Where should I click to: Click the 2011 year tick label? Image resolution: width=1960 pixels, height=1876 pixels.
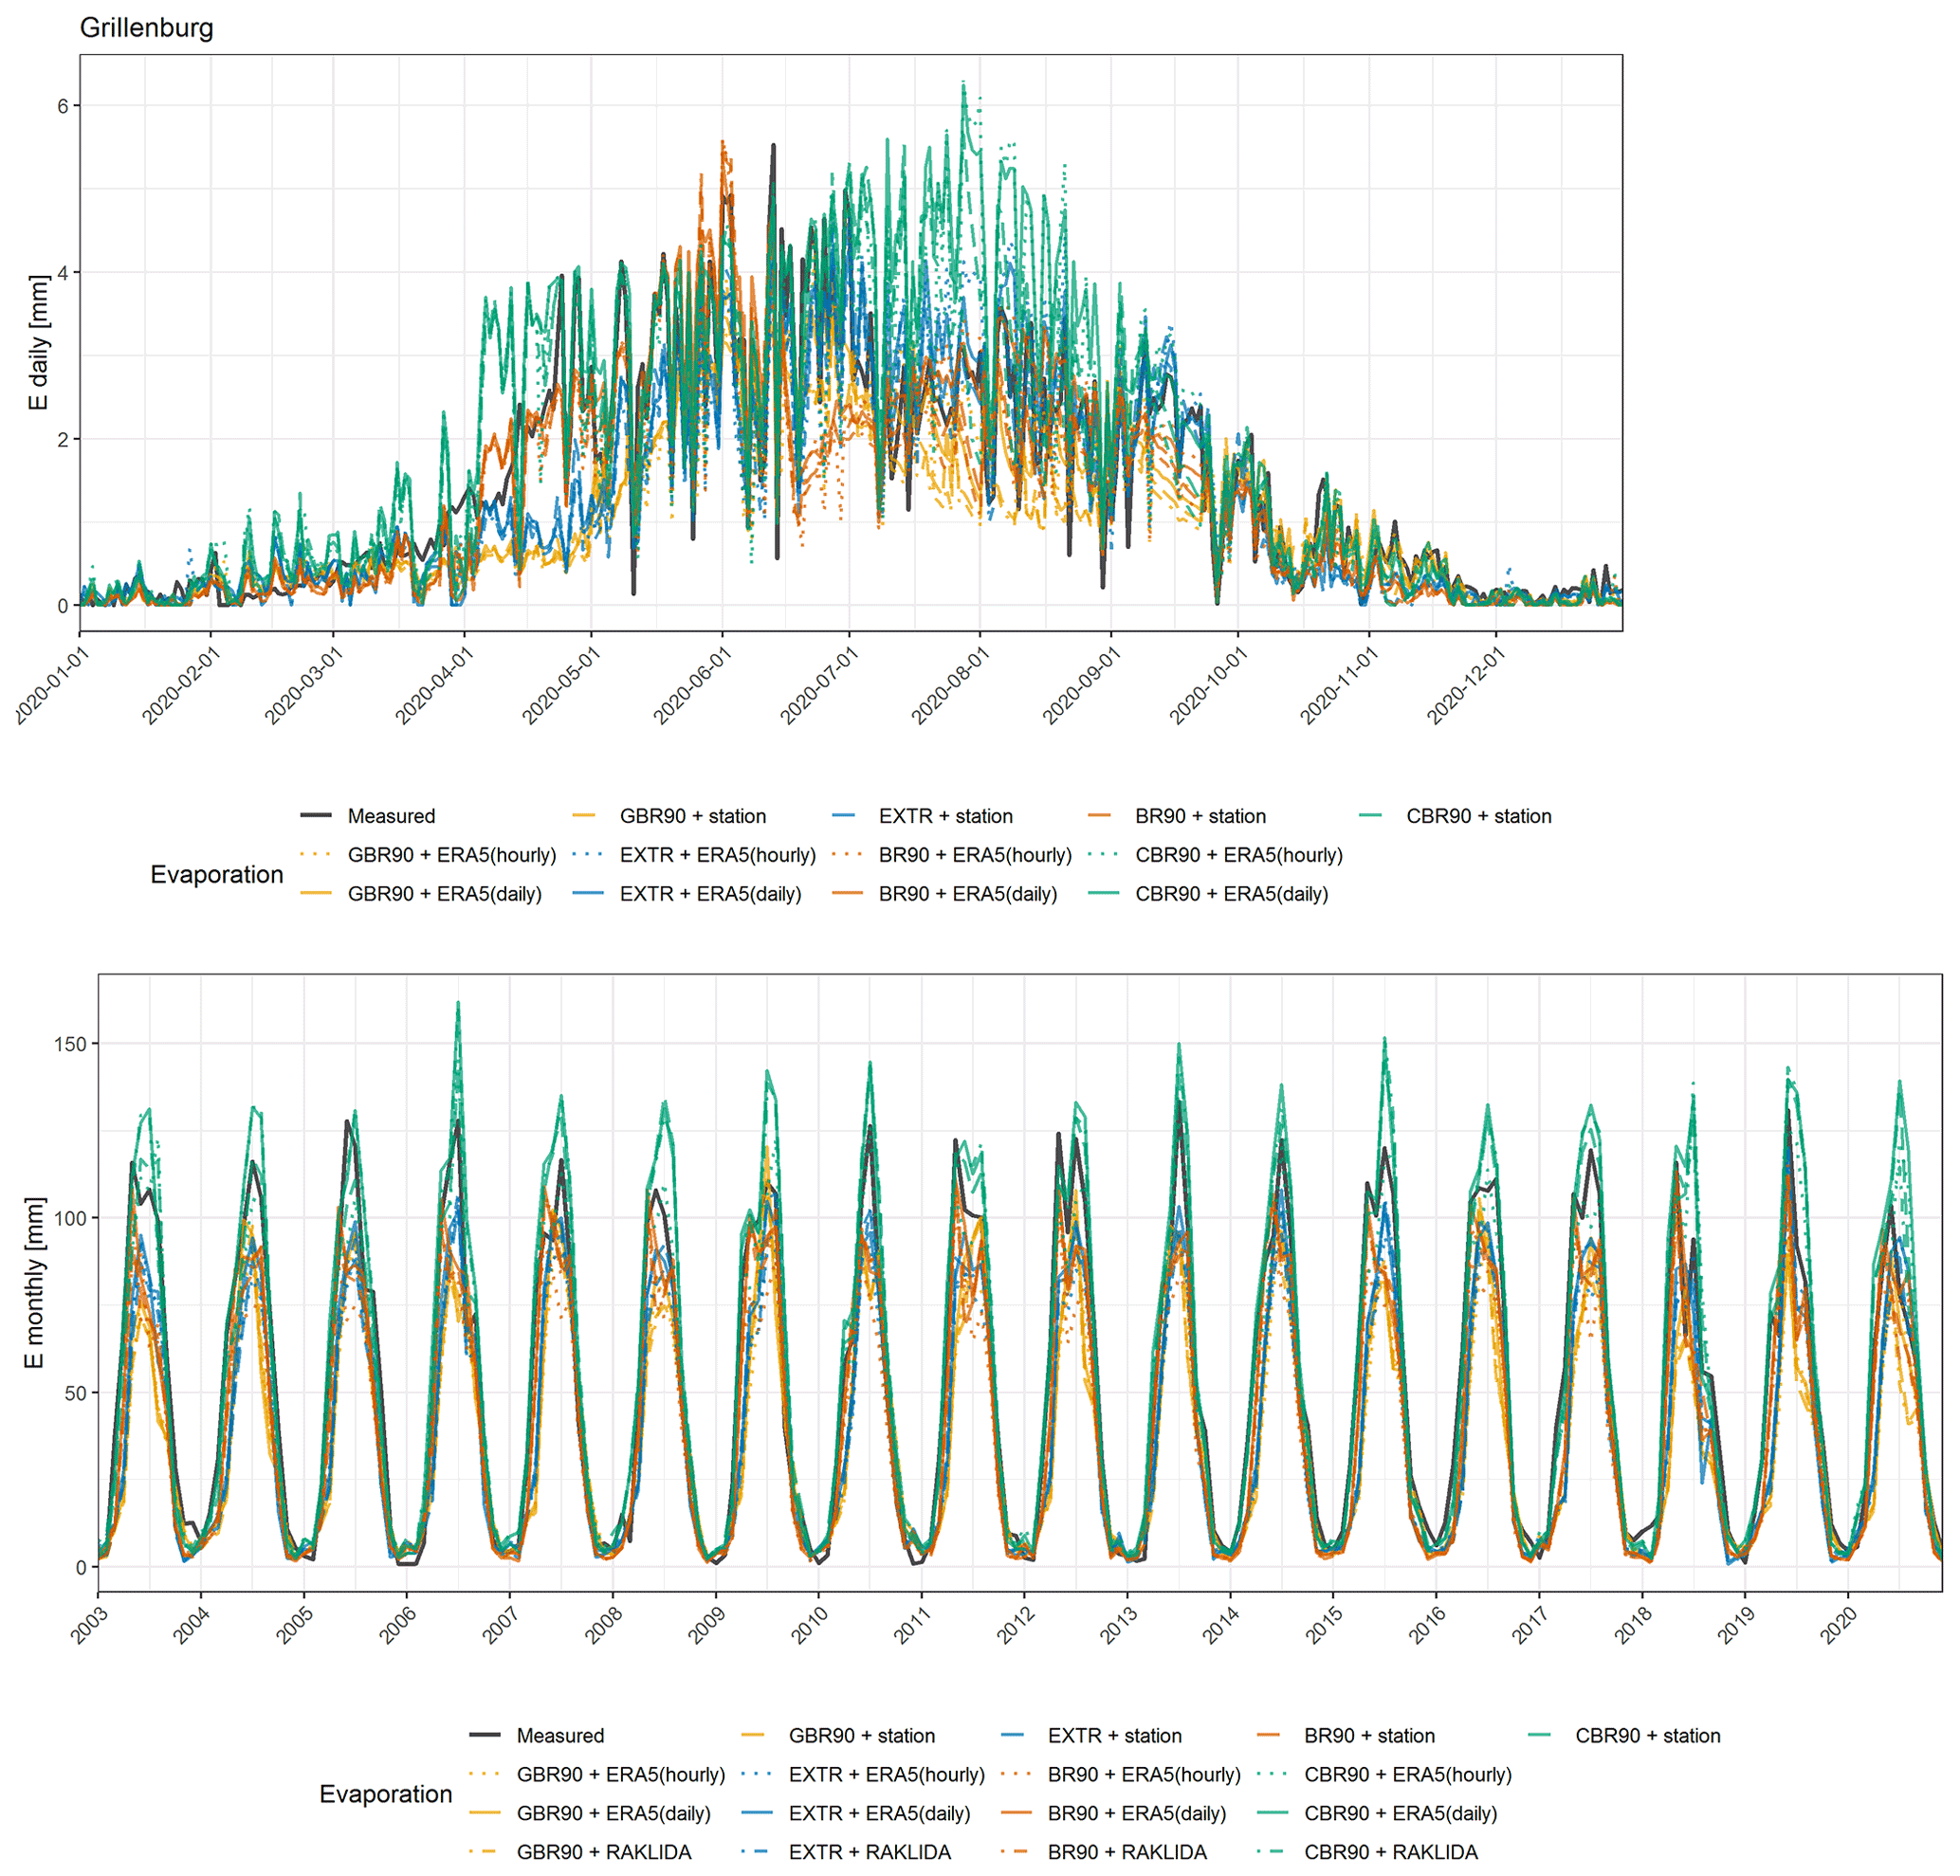tap(912, 1626)
